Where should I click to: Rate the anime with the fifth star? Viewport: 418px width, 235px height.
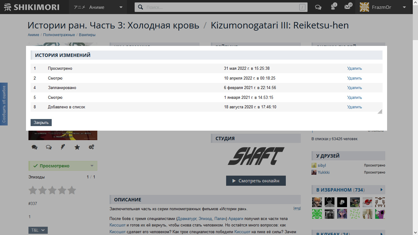tap(72, 190)
